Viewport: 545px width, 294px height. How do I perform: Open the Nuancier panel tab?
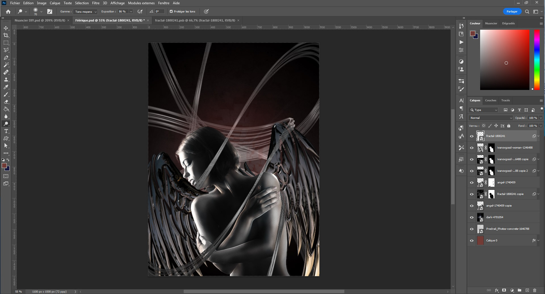(x=491, y=24)
